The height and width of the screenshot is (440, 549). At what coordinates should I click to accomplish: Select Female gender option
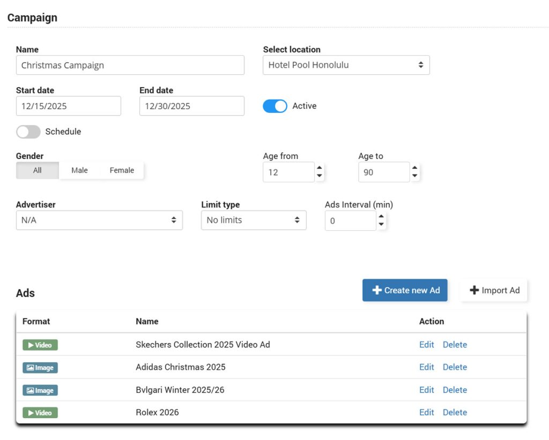click(122, 170)
